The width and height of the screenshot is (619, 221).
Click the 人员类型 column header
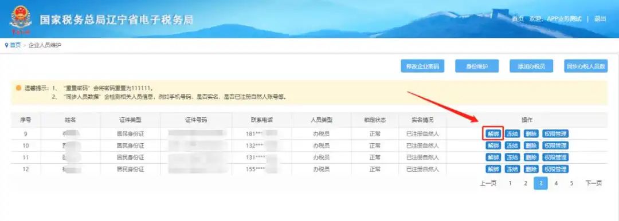[x=322, y=120]
